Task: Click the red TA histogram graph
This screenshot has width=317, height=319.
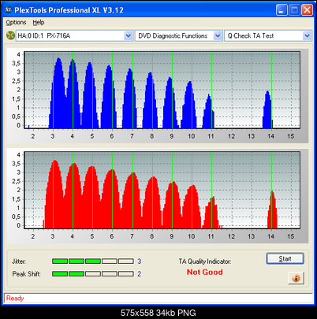Action: 162,190
